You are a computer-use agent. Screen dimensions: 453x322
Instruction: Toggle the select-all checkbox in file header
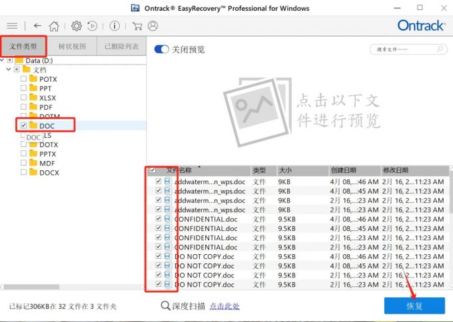click(153, 170)
